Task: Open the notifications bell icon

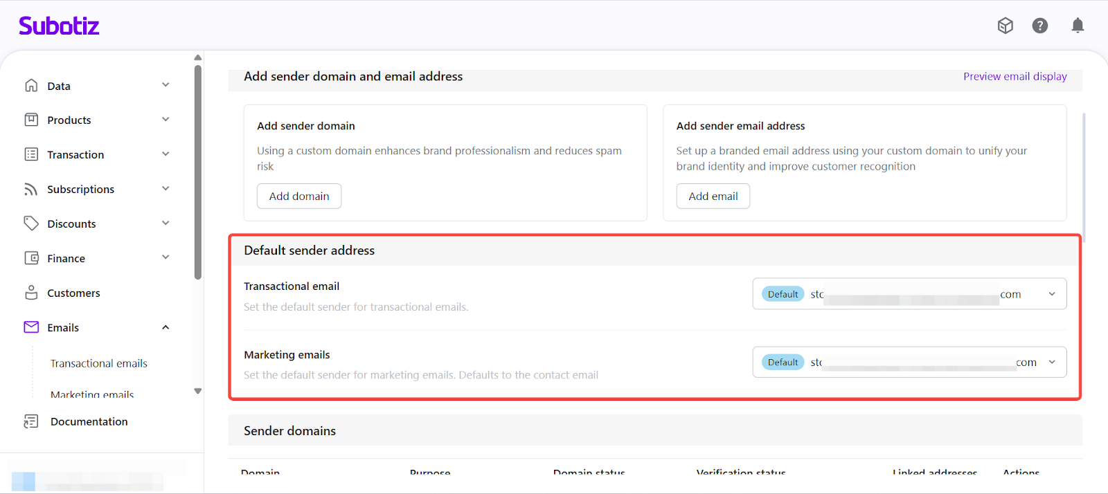Action: pos(1078,26)
